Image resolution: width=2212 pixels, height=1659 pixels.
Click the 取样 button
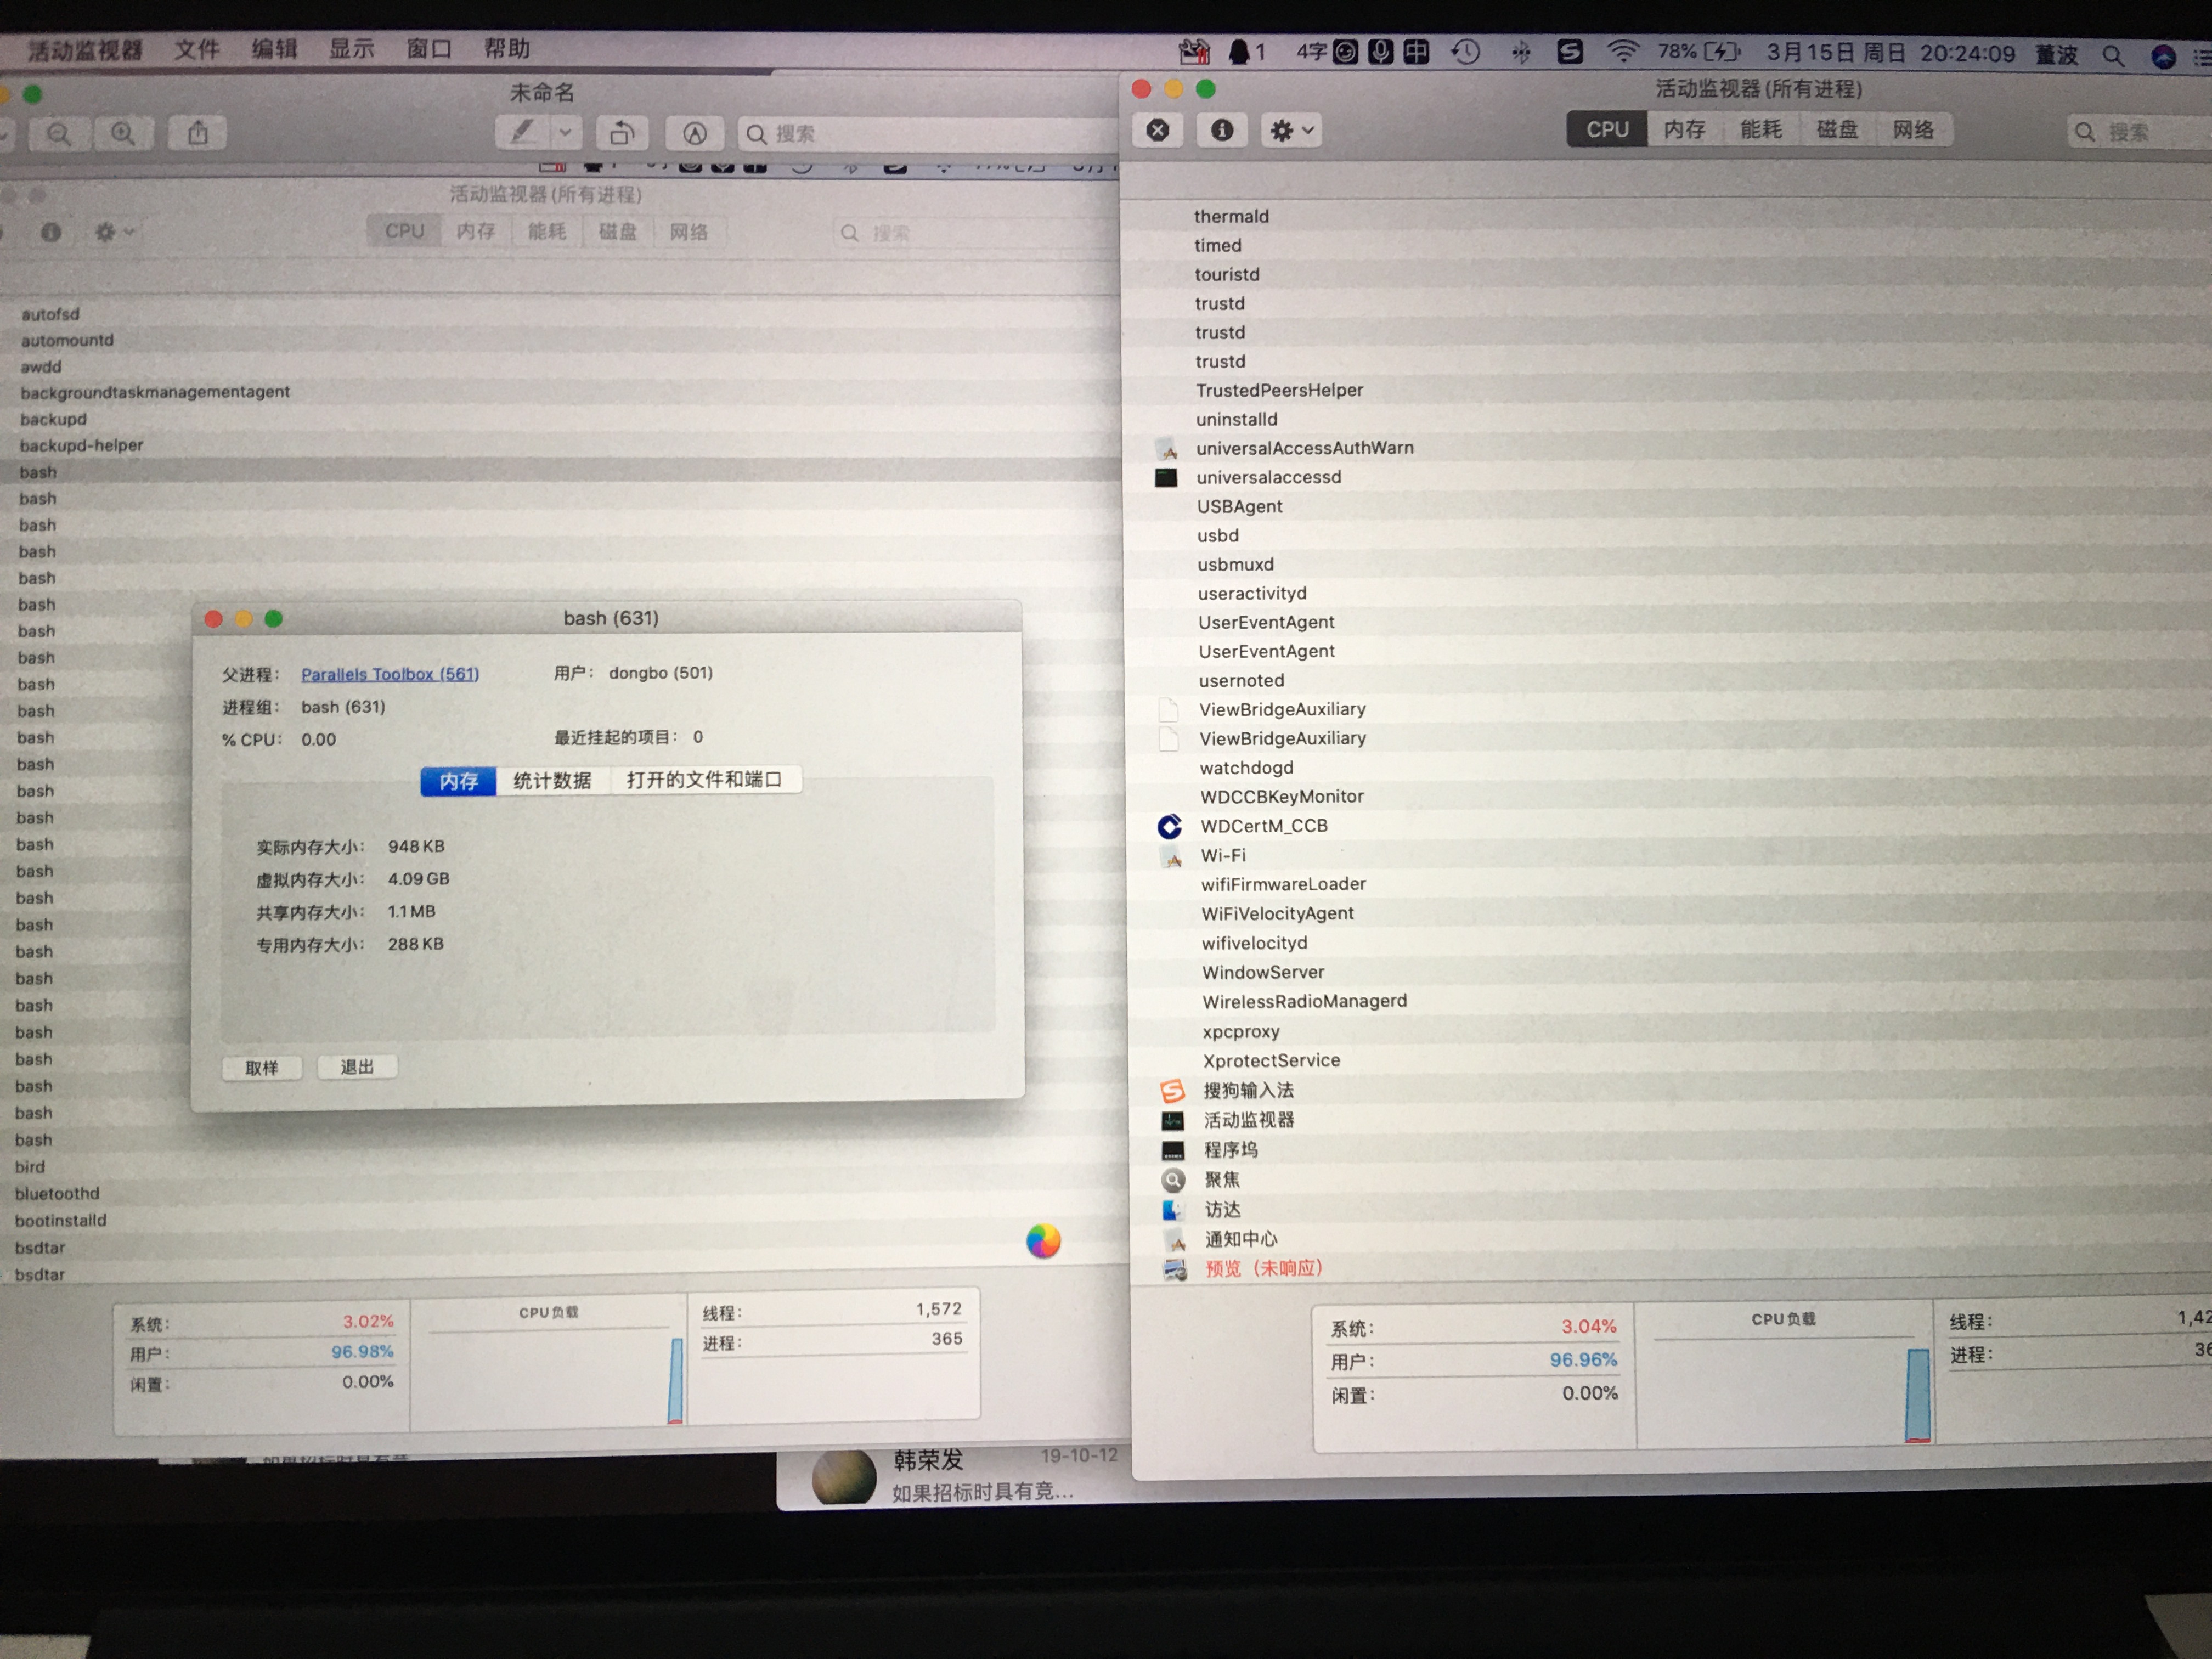pos(262,1068)
